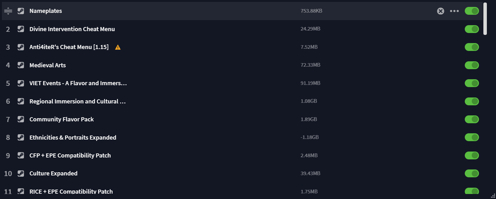Image resolution: width=496 pixels, height=199 pixels.
Task: Click the Steam icon beside Divine Intervention Cheat Menu
Action: pyautogui.click(x=21, y=29)
